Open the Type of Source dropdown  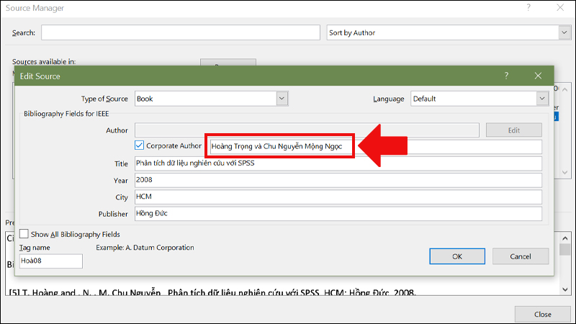[x=282, y=99]
